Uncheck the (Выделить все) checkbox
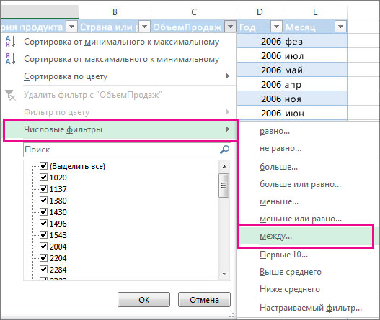Screen dimensions: 380x320 pos(43,166)
